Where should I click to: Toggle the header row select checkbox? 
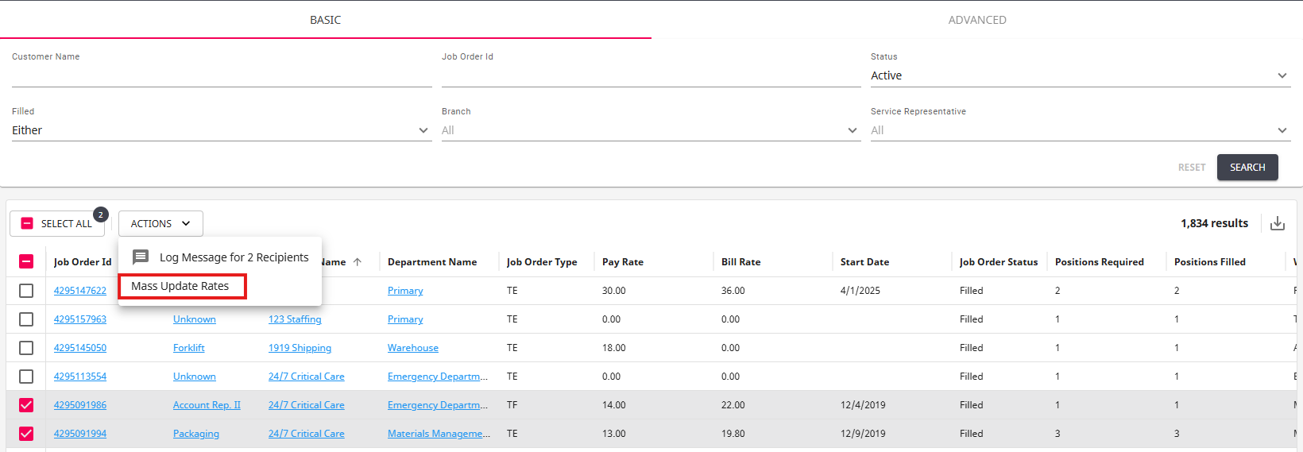coord(26,261)
